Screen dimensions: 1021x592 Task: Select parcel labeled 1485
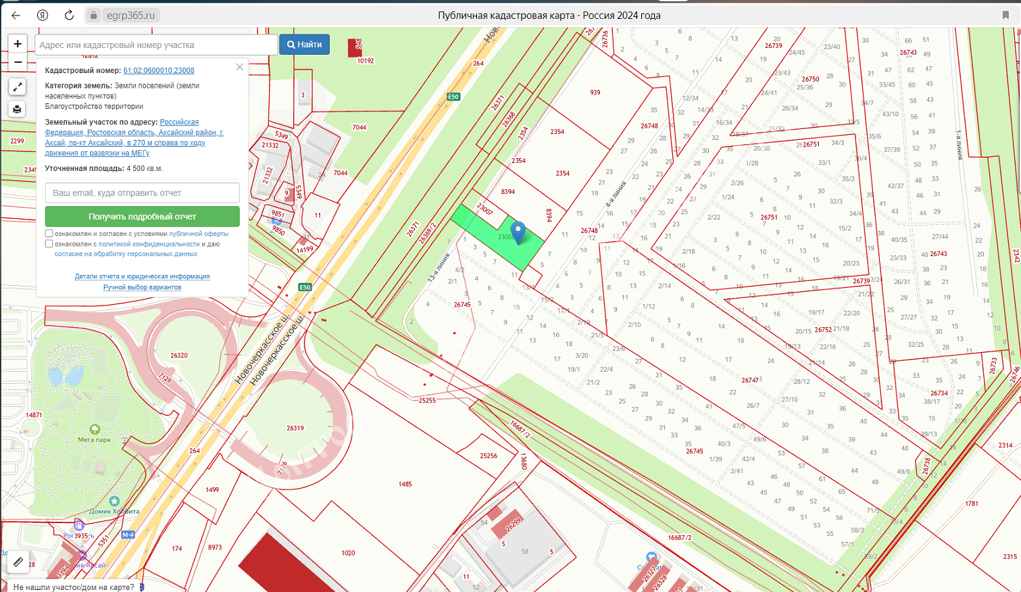405,485
